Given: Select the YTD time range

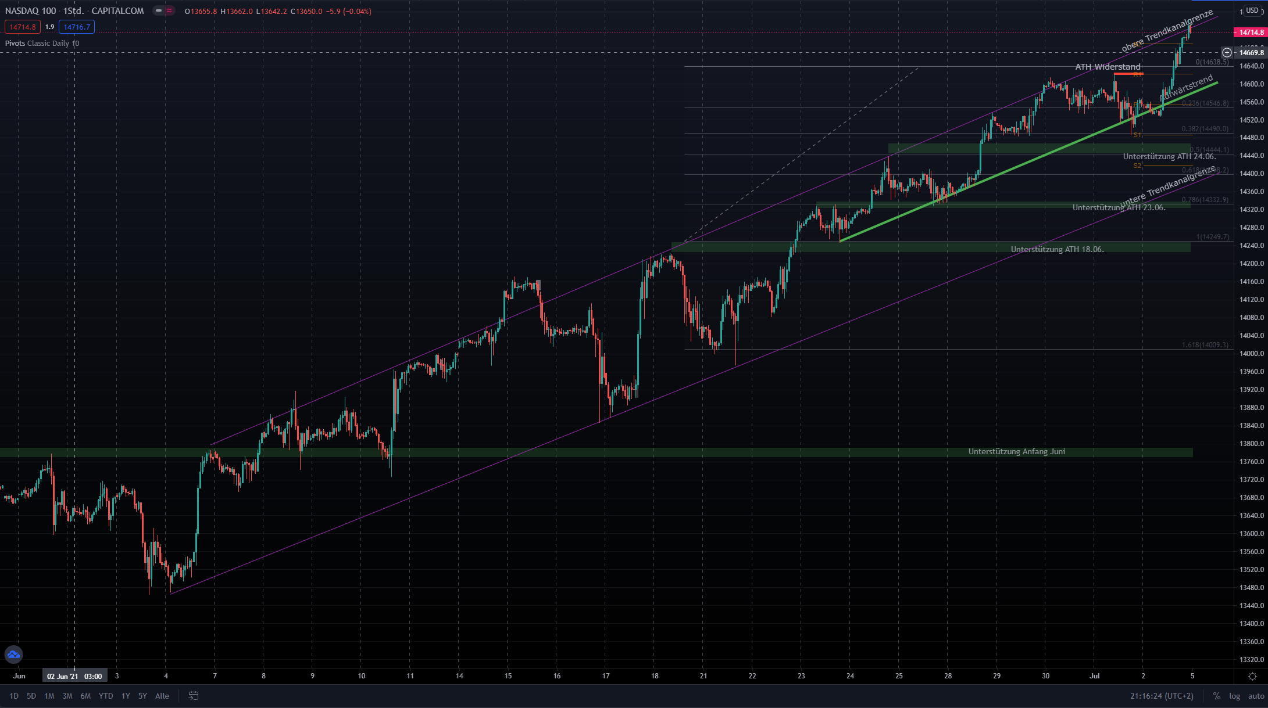Looking at the screenshot, I should click(x=105, y=696).
